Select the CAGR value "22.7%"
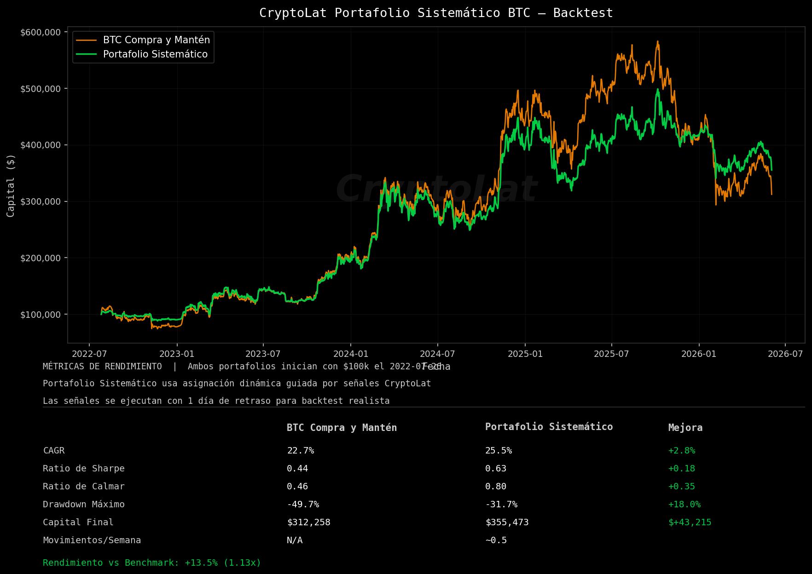 click(301, 451)
